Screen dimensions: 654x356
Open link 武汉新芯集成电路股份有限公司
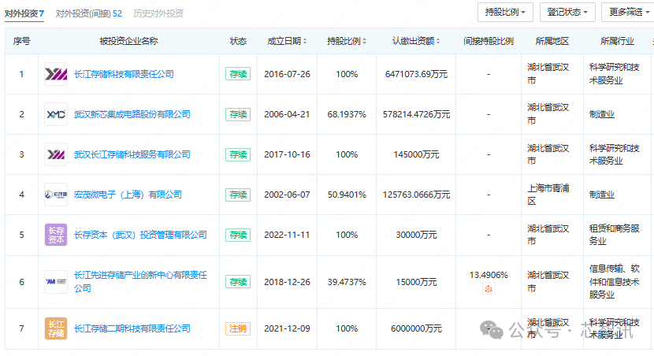[x=132, y=114]
